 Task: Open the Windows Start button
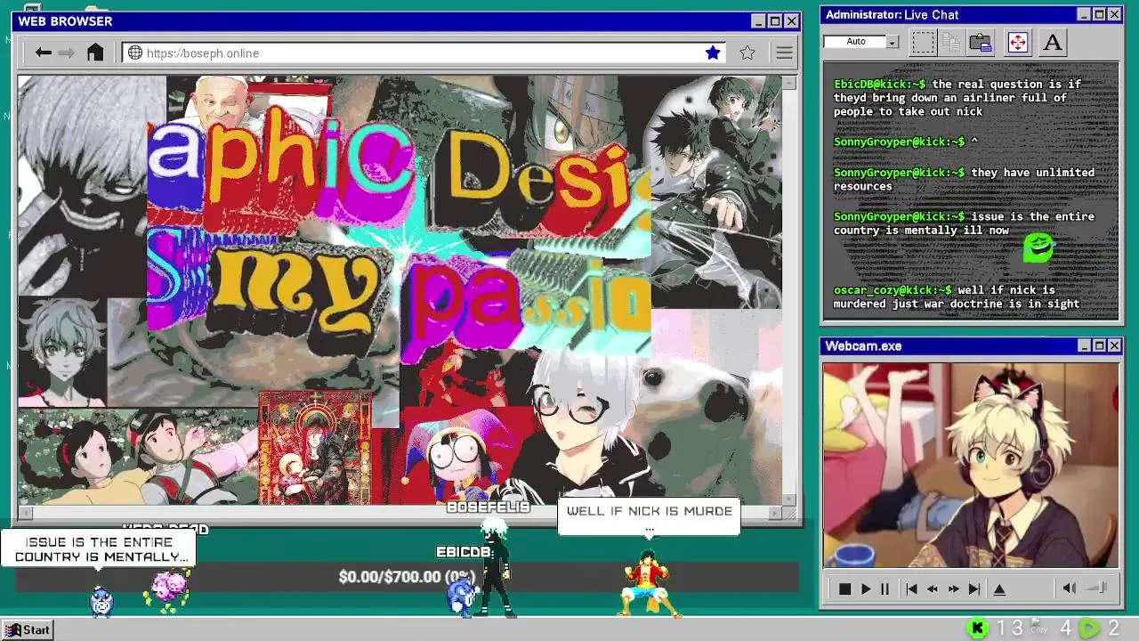[28, 629]
